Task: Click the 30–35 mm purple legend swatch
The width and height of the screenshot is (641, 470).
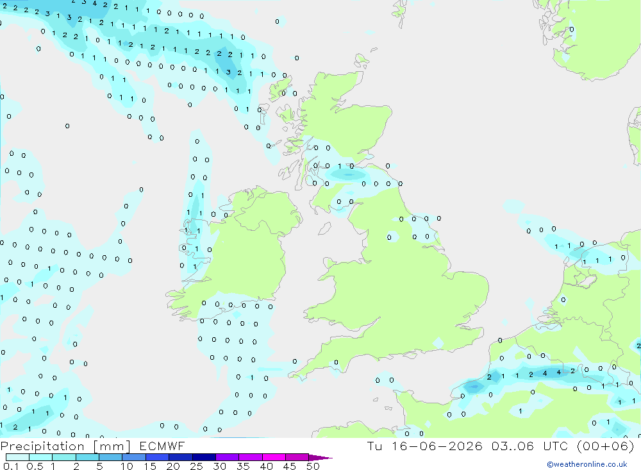Action: [228, 457]
